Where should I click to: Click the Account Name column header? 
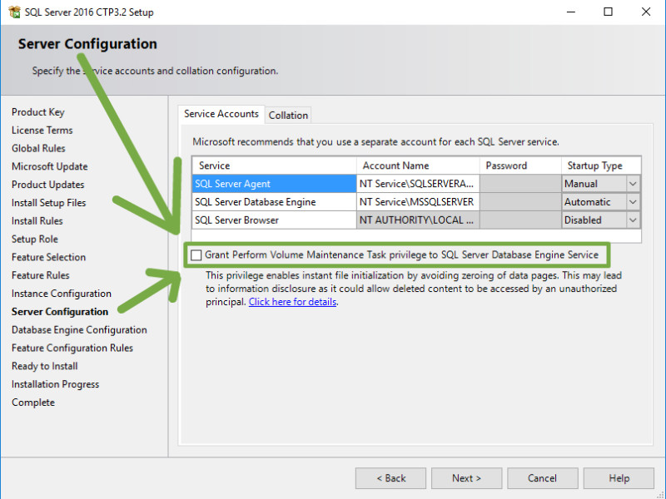418,166
